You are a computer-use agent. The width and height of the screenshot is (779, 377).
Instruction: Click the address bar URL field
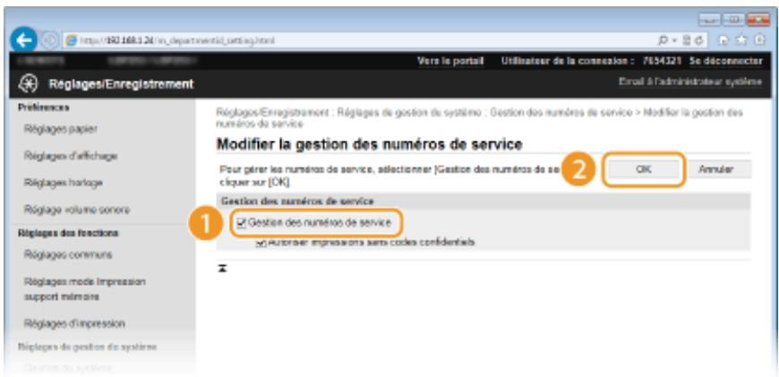tap(355, 40)
